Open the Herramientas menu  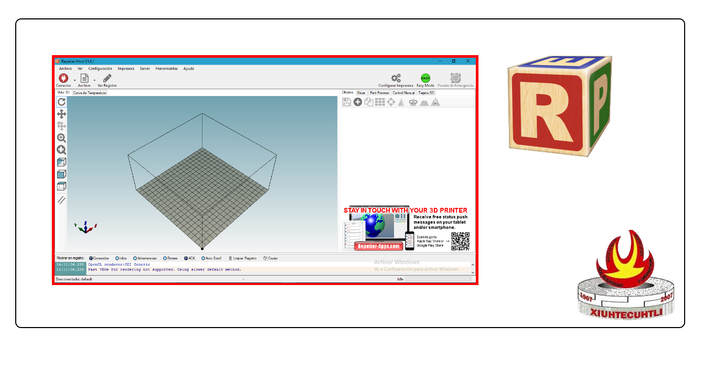click(167, 68)
